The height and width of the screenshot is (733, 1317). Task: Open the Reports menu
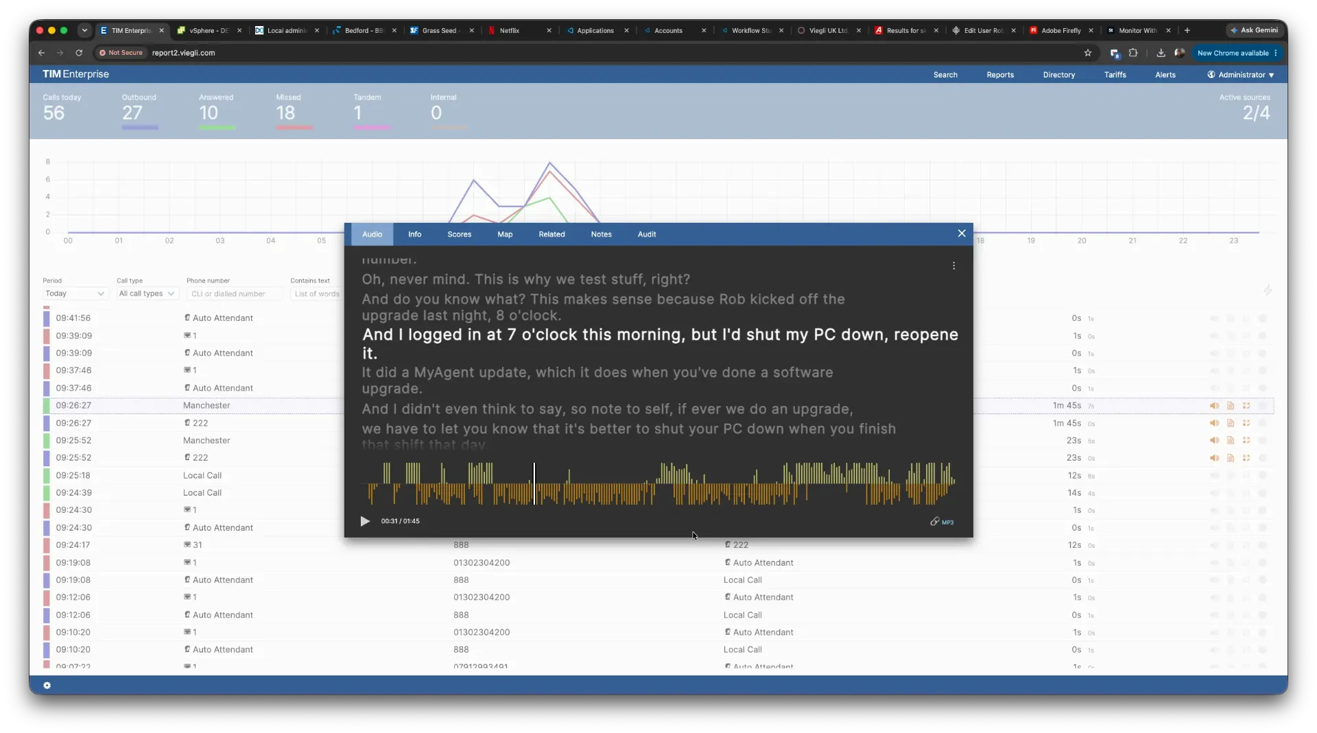click(1000, 75)
